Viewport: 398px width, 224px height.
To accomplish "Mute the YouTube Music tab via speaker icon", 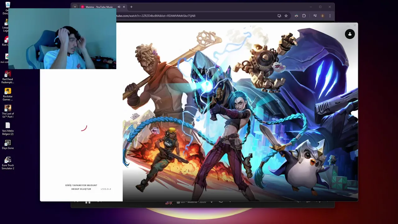I will tap(119, 7).
